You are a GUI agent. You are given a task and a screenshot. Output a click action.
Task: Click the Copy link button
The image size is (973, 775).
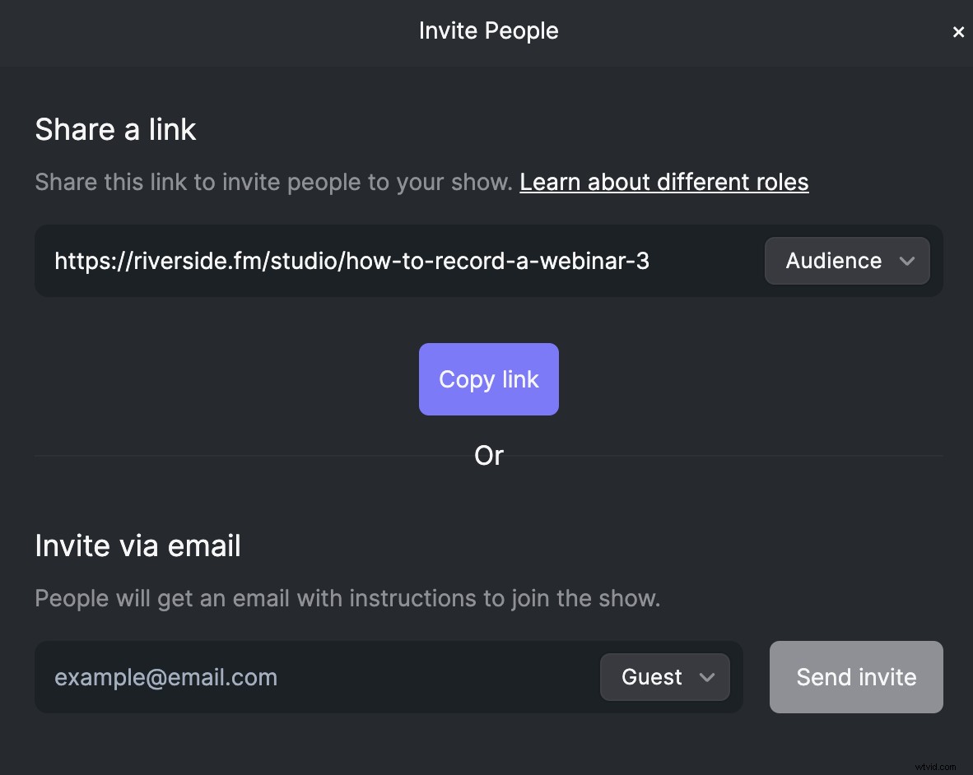(x=488, y=379)
